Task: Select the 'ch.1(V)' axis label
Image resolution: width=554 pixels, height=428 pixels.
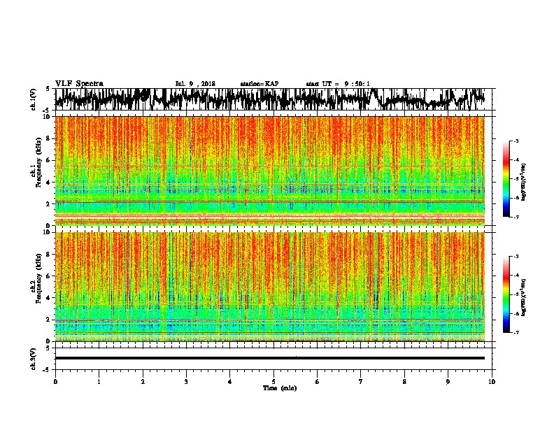Action: point(34,99)
